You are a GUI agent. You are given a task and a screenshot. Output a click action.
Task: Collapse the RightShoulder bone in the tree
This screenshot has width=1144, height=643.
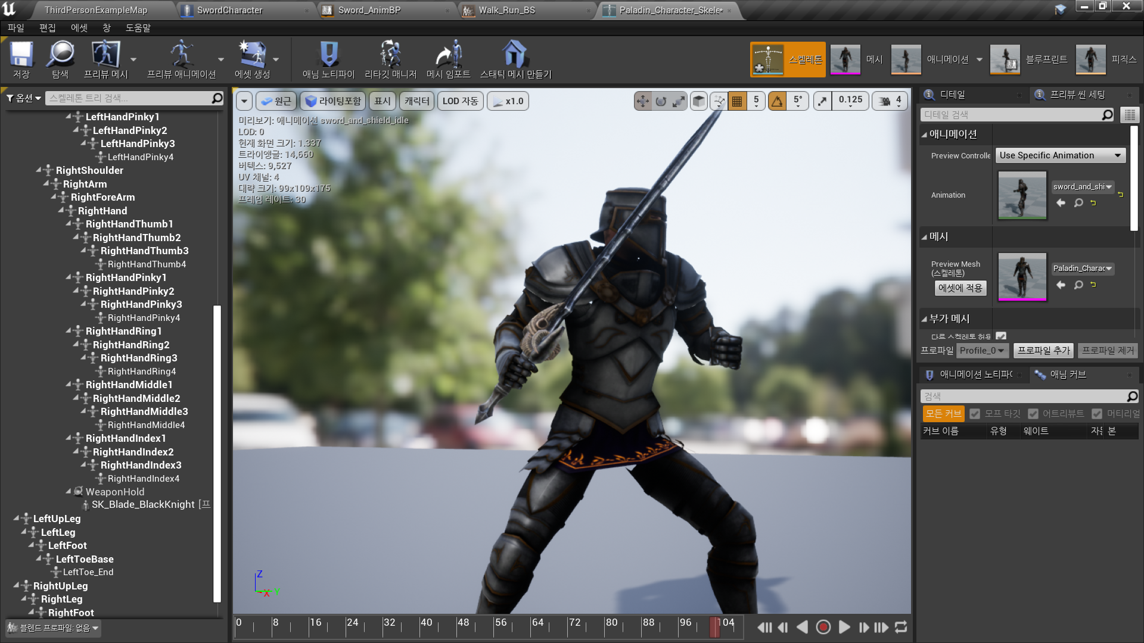tap(39, 170)
